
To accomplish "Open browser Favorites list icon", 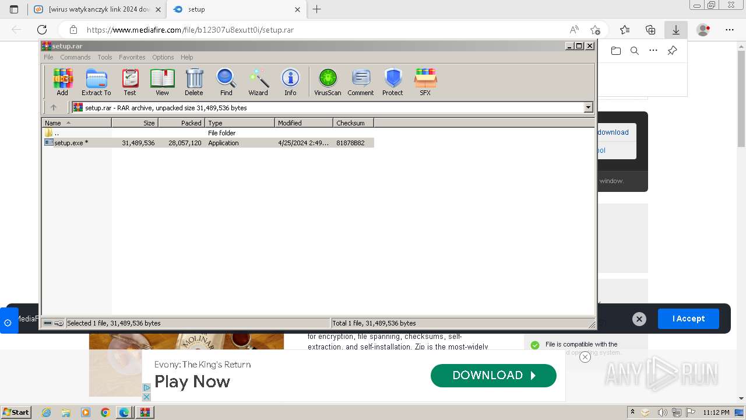I will tap(625, 30).
